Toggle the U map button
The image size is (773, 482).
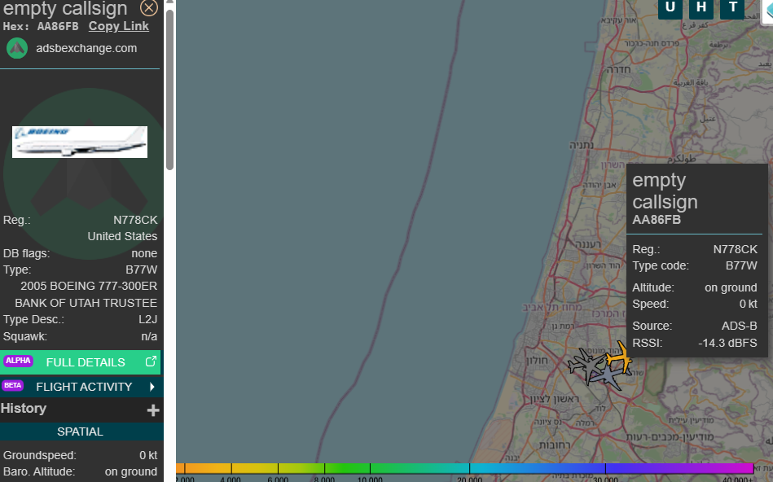[670, 8]
